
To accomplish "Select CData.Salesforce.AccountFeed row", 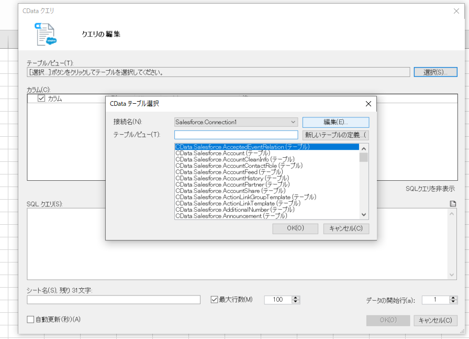I will click(267, 172).
